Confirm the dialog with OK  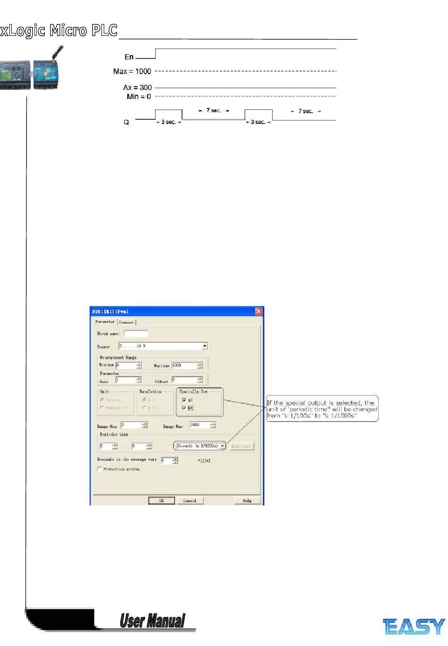[x=161, y=500]
